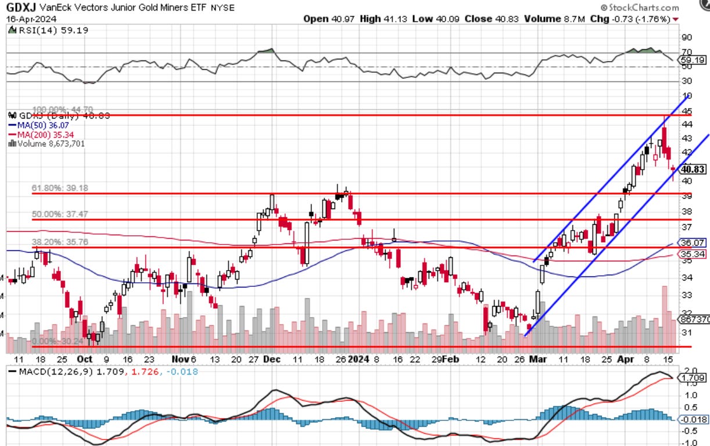Click the 2024 year label on date axis

coord(358,360)
